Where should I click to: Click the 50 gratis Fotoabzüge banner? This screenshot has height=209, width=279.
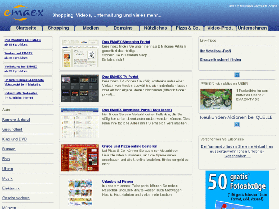click(237, 190)
